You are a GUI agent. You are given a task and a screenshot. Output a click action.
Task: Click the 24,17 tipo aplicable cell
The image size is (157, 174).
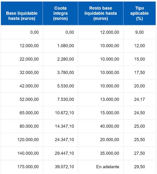tap(139, 99)
